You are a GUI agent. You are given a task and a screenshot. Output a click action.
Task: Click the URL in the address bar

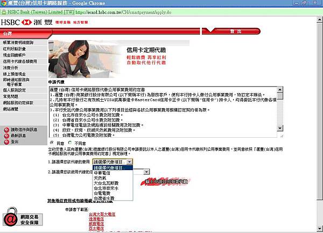[123, 12]
